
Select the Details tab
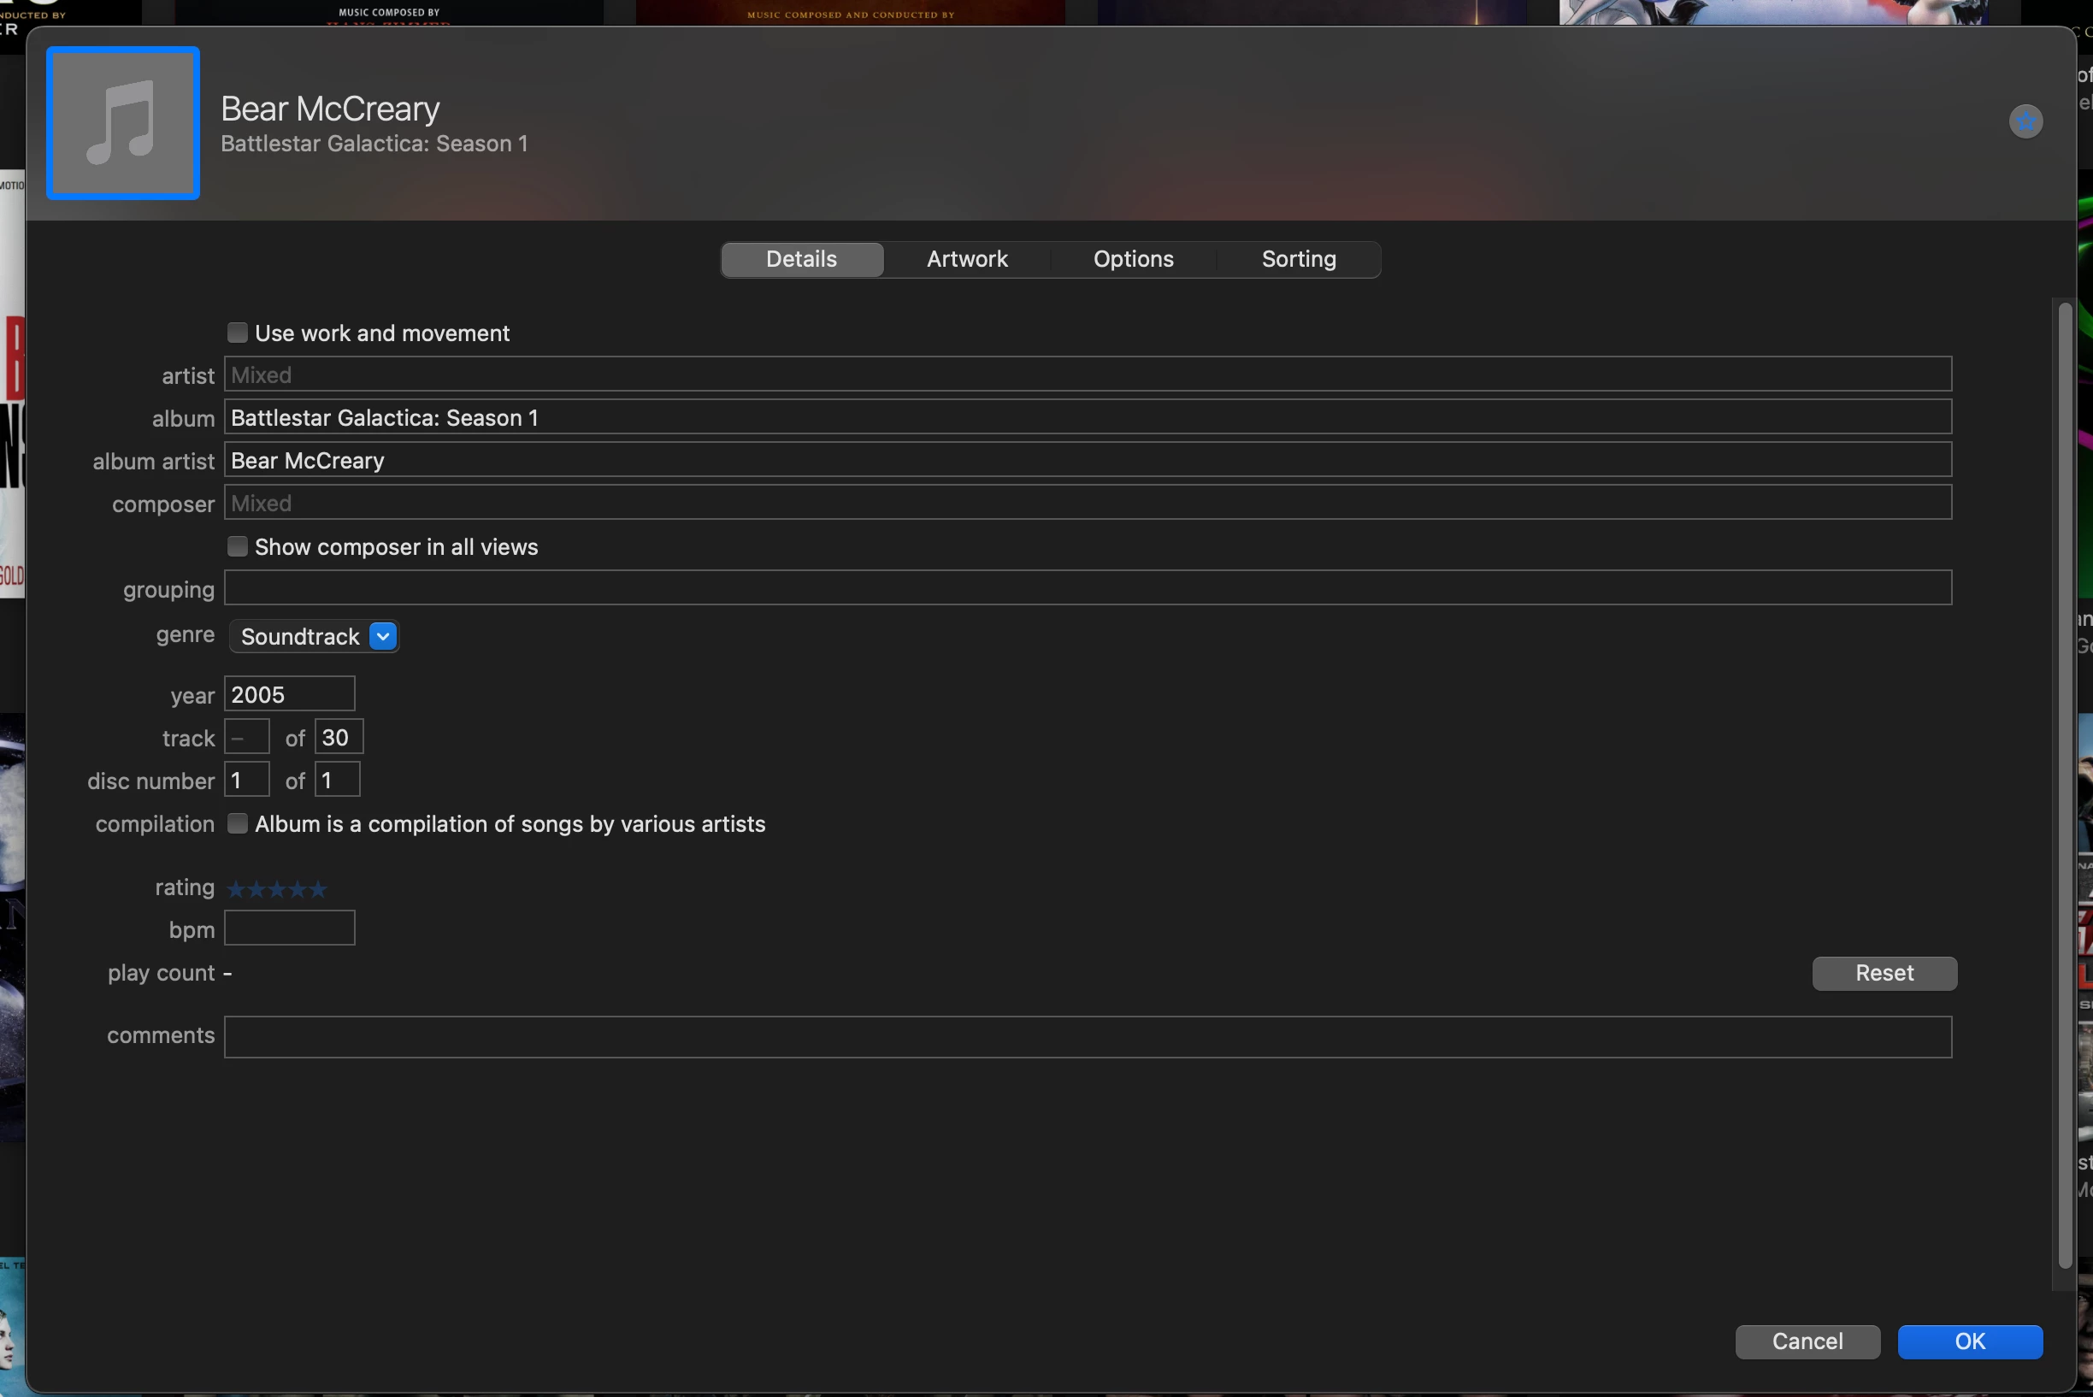tap(801, 259)
